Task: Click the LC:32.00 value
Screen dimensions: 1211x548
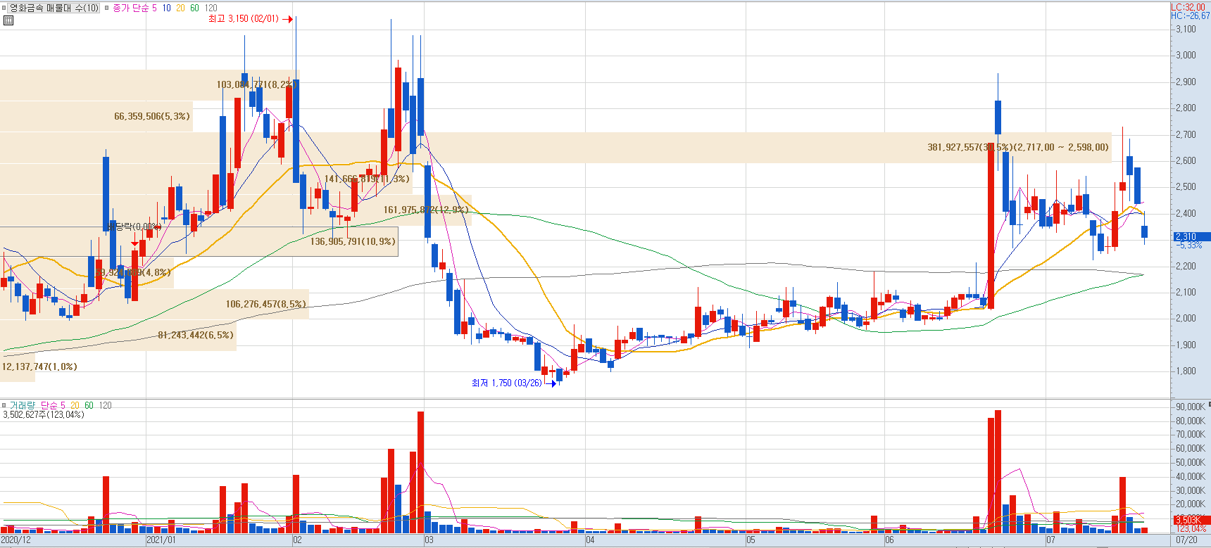Action: [x=1188, y=7]
